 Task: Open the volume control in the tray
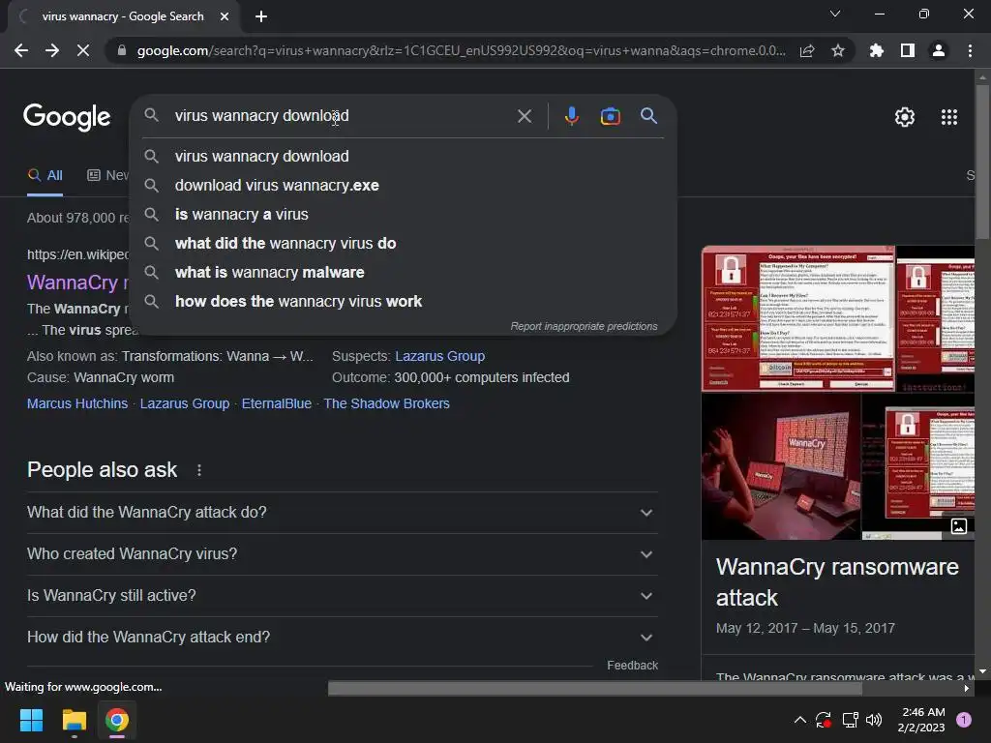point(874,720)
